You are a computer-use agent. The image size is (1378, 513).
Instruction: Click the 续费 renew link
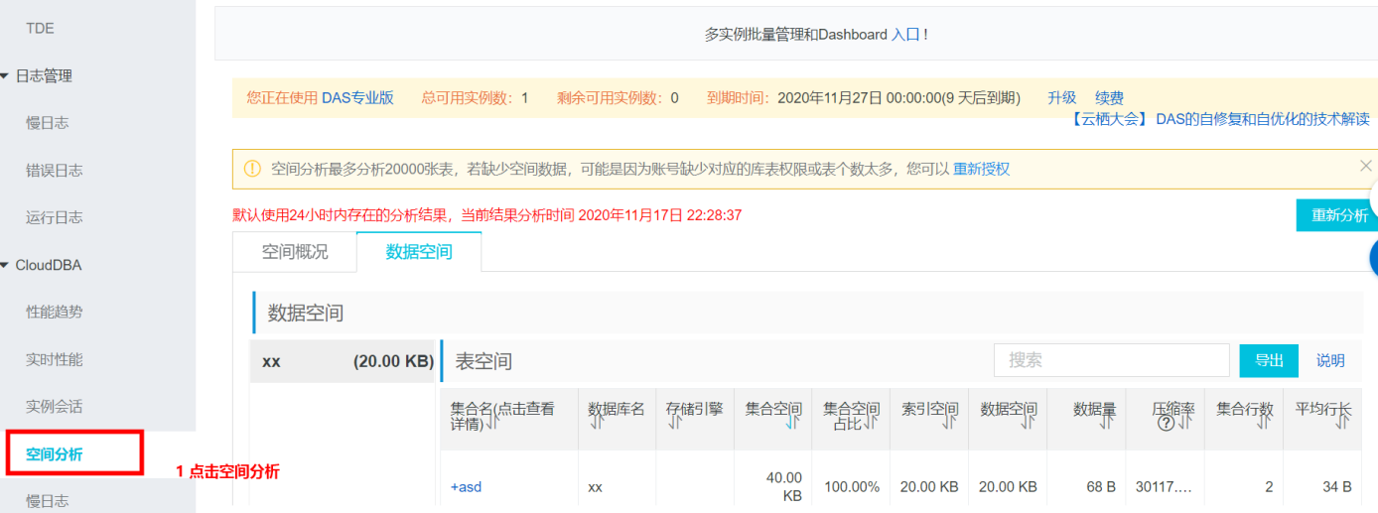click(x=1109, y=97)
